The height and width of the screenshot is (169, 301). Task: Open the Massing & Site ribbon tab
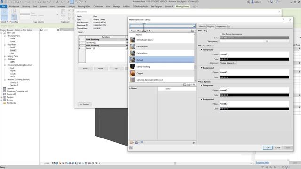(x=84, y=6)
